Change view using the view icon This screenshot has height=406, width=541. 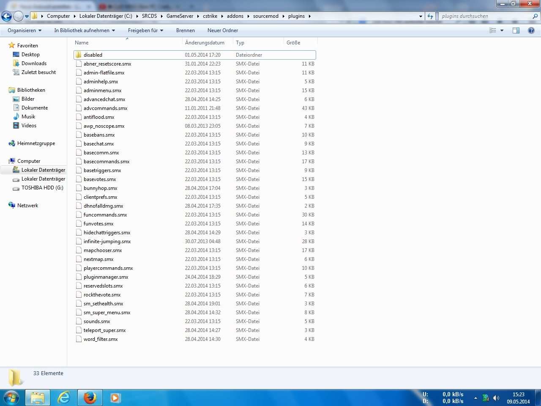click(493, 30)
